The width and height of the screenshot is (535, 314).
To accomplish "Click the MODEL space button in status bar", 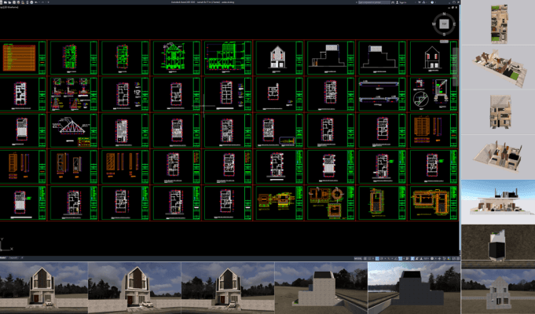I will [358, 258].
